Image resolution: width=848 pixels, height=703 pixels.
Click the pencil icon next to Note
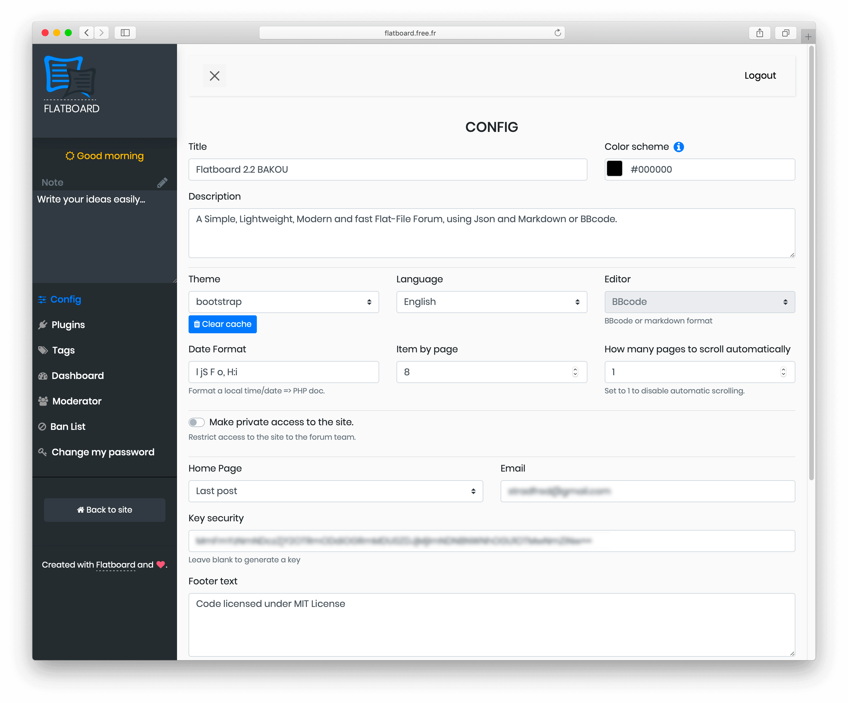162,183
